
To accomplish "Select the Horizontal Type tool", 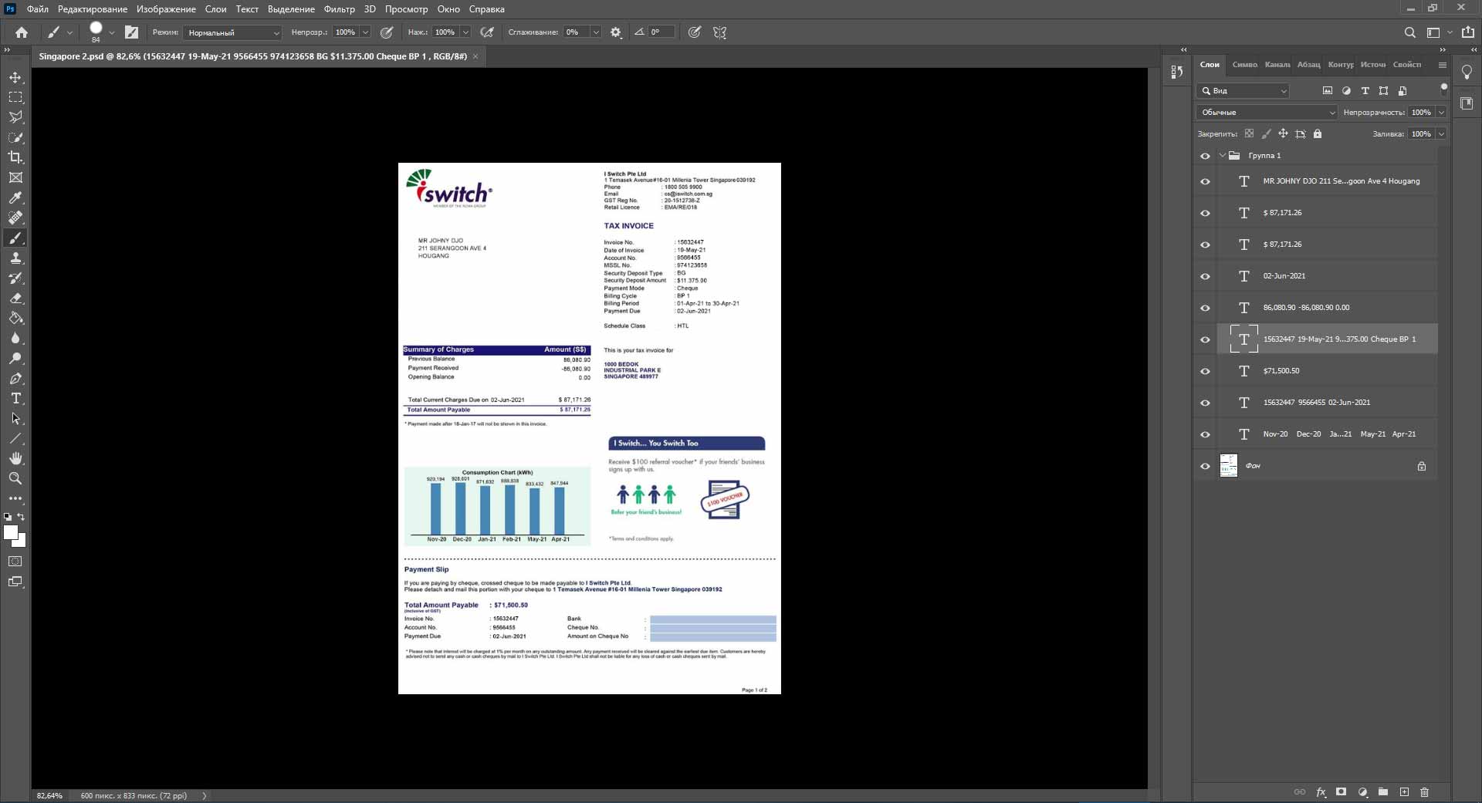I will (15, 399).
